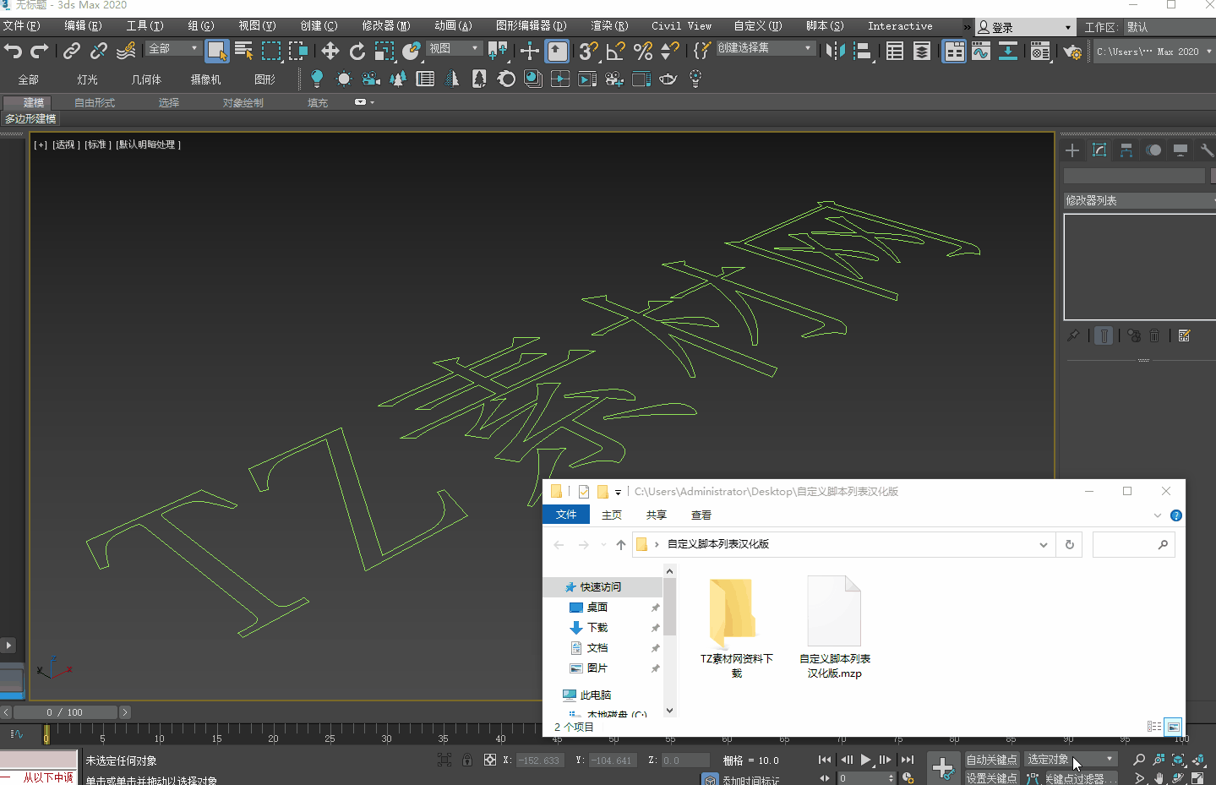Toggle the 3D Snaps button
Screen dimensions: 1216x785
pyautogui.click(x=588, y=52)
